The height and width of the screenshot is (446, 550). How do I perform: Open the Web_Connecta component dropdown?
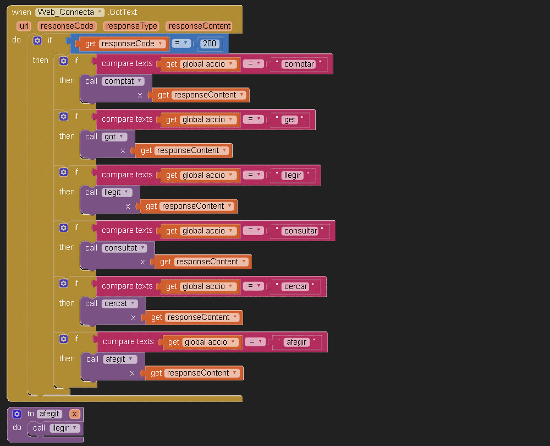99,12
